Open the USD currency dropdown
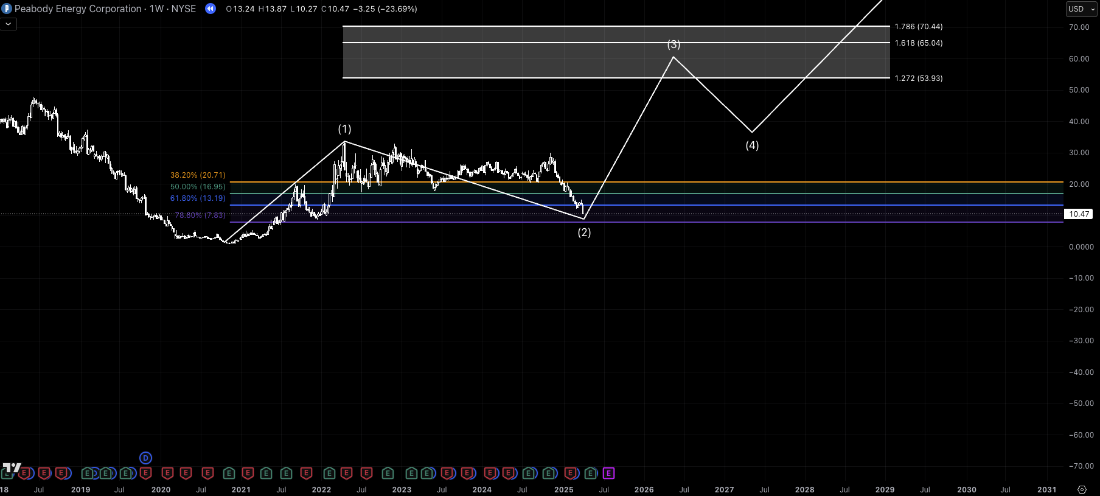The height and width of the screenshot is (496, 1100). (x=1082, y=9)
